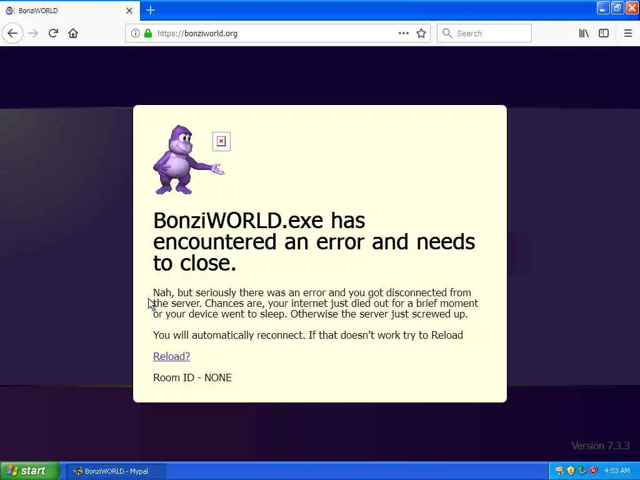Click the first system tray icon

[559, 471]
